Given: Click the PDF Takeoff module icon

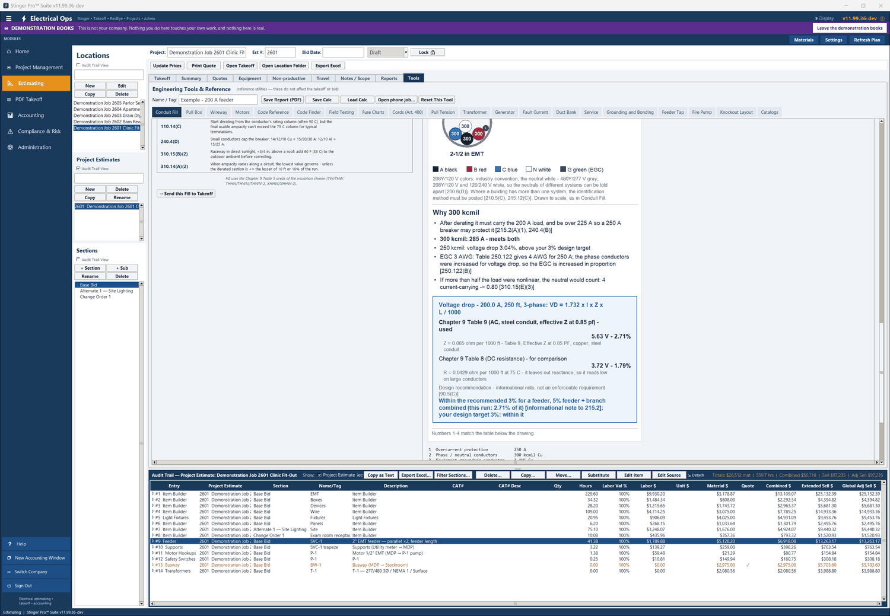Looking at the screenshot, I should click(x=9, y=100).
